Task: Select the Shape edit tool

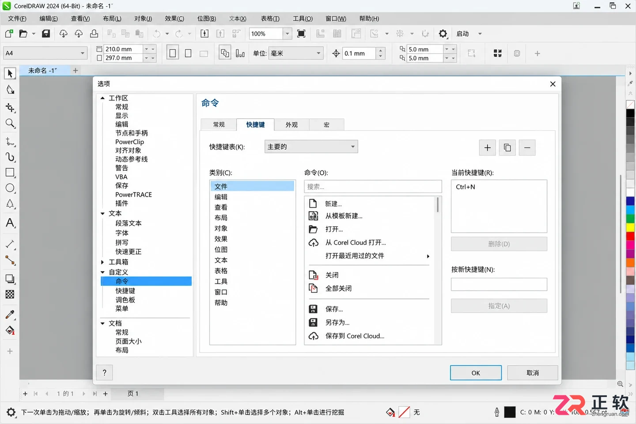Action: [10, 90]
